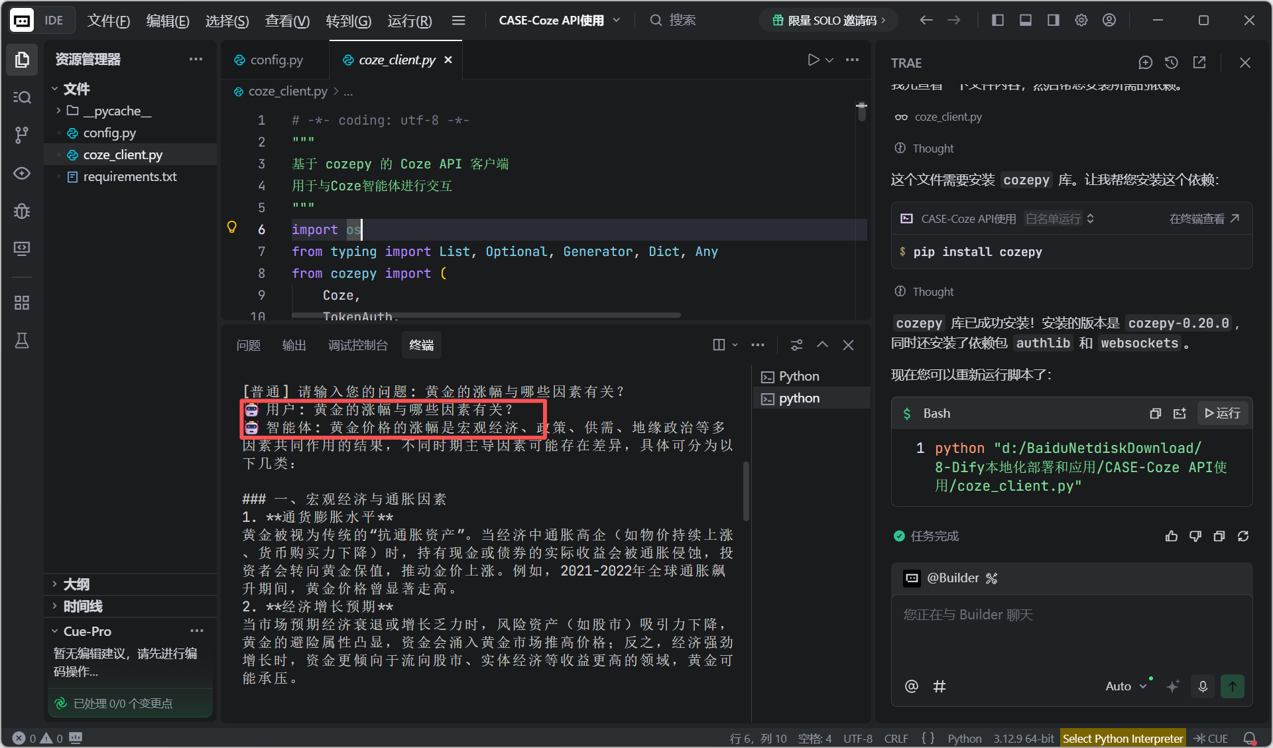The width and height of the screenshot is (1273, 748).
Task: Open the Extensions grid icon in sidebar
Action: pos(22,303)
